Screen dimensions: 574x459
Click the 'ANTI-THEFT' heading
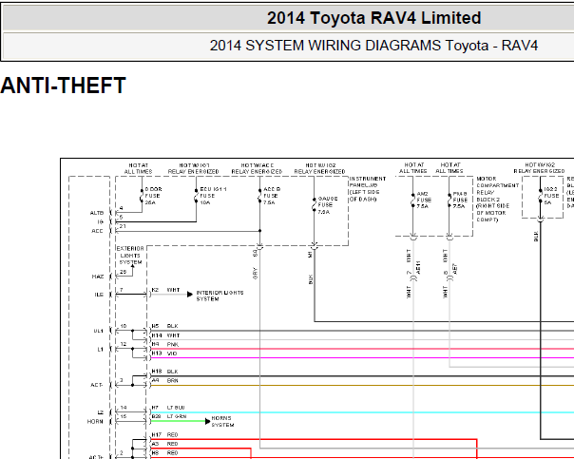point(63,86)
